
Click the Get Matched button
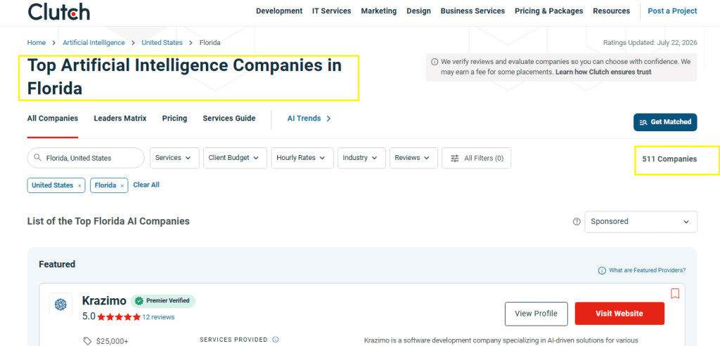[x=665, y=122]
